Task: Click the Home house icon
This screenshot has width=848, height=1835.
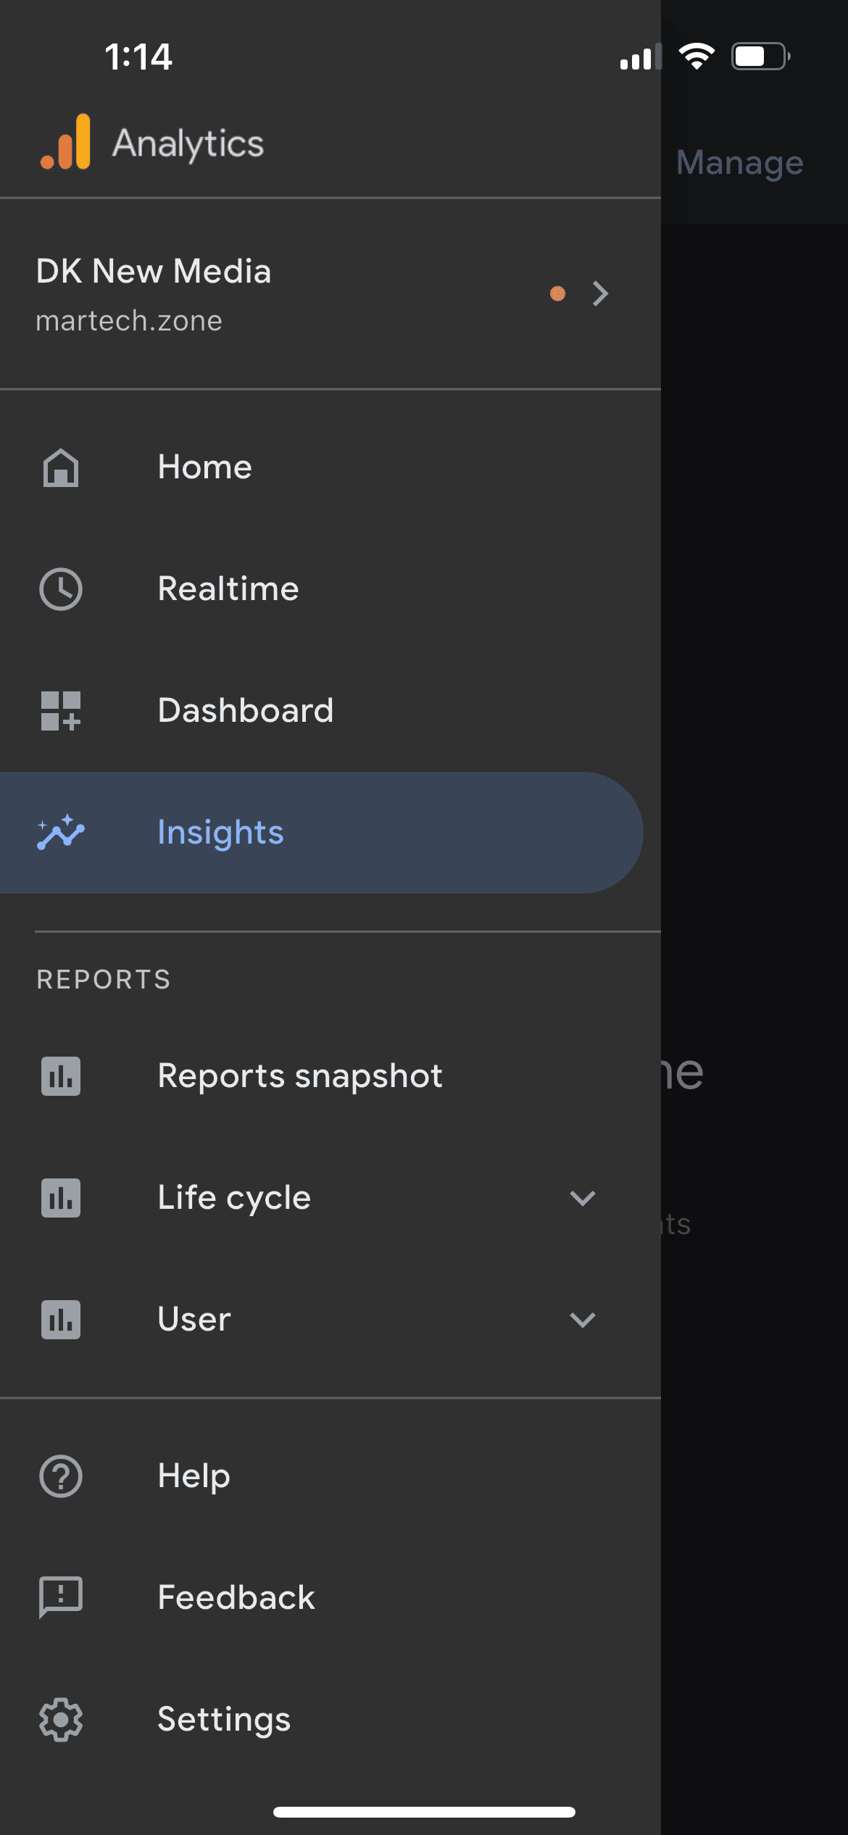Action: [61, 467]
